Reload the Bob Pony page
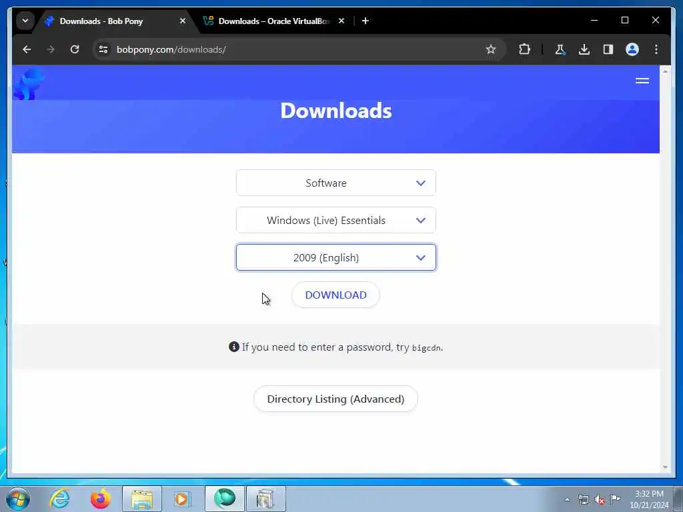683x512 pixels. coord(75,49)
